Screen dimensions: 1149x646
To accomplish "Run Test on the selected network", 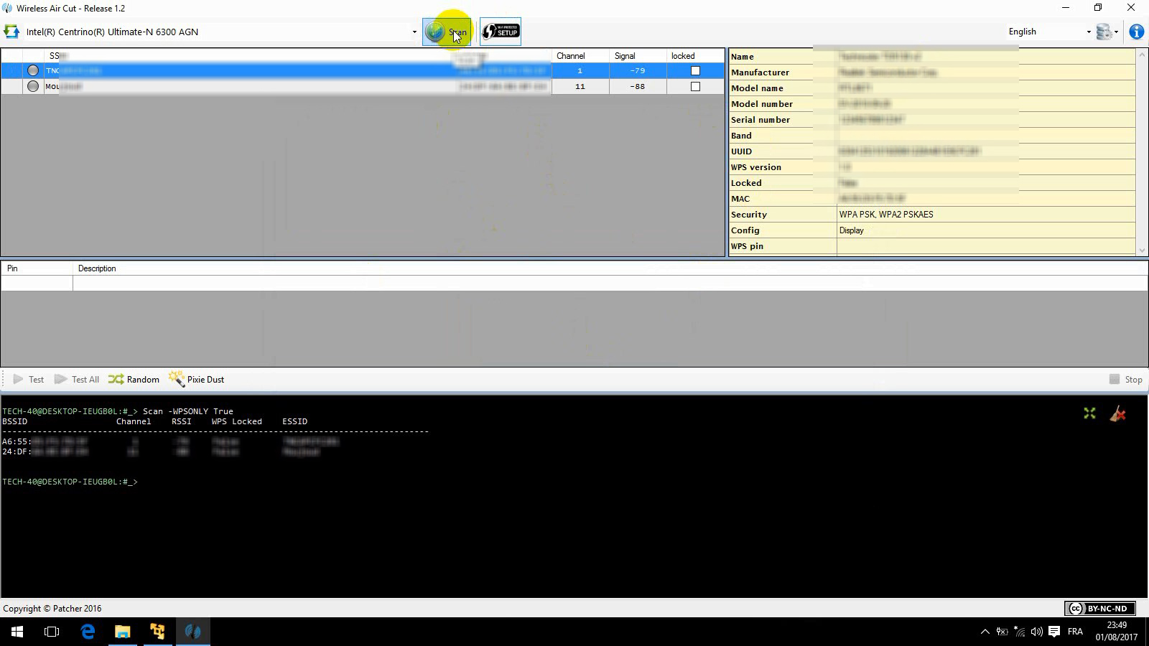I will 29,379.
